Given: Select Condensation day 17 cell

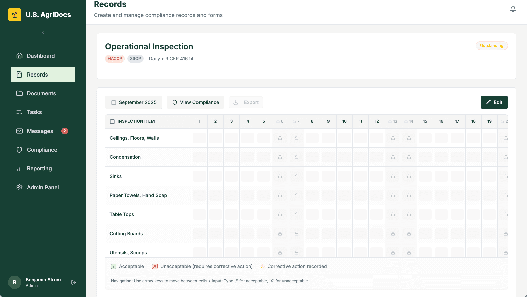Looking at the screenshot, I should pos(457,157).
